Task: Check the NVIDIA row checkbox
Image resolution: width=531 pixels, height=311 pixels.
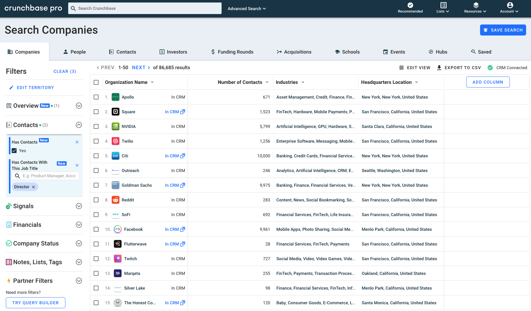Action: 96,126
